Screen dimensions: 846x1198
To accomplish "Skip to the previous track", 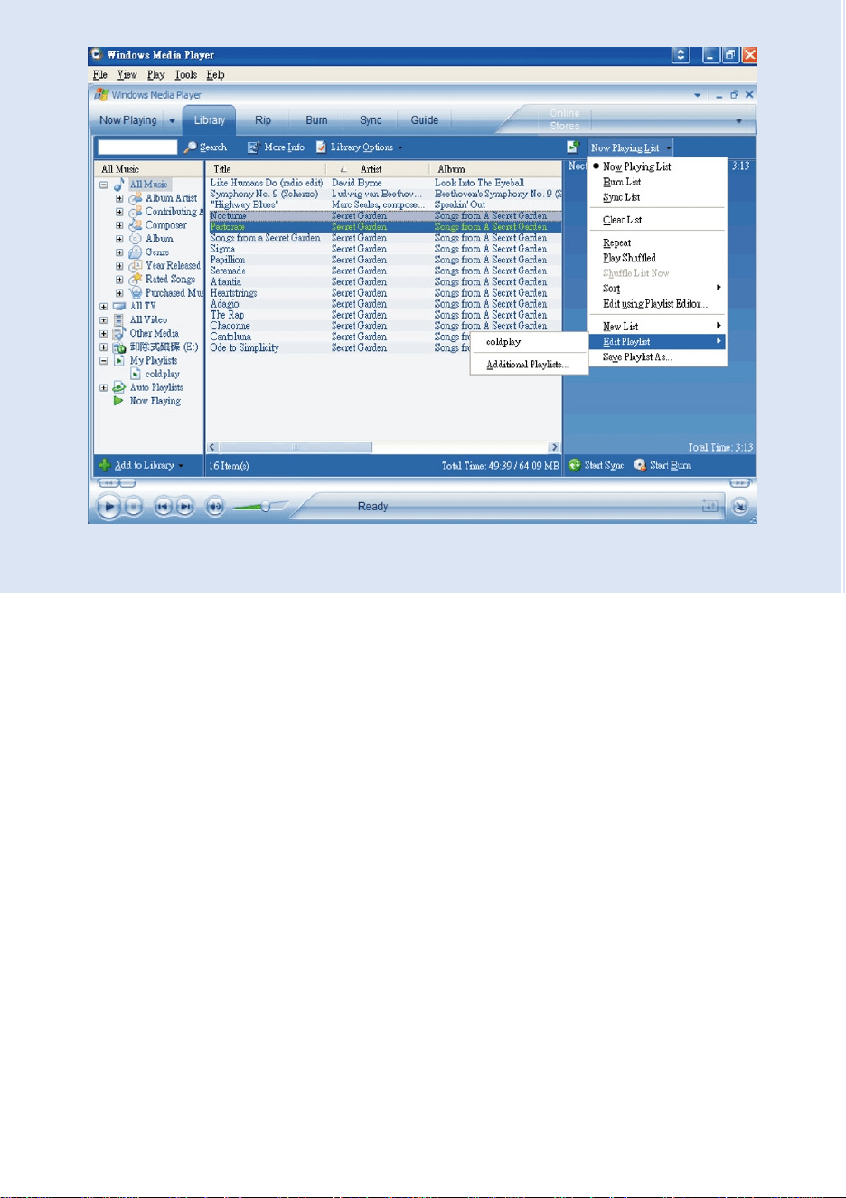I will pyautogui.click(x=163, y=507).
